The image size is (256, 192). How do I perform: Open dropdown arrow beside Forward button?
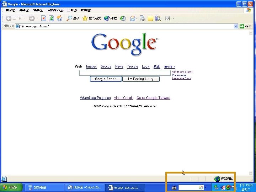pos(38,18)
